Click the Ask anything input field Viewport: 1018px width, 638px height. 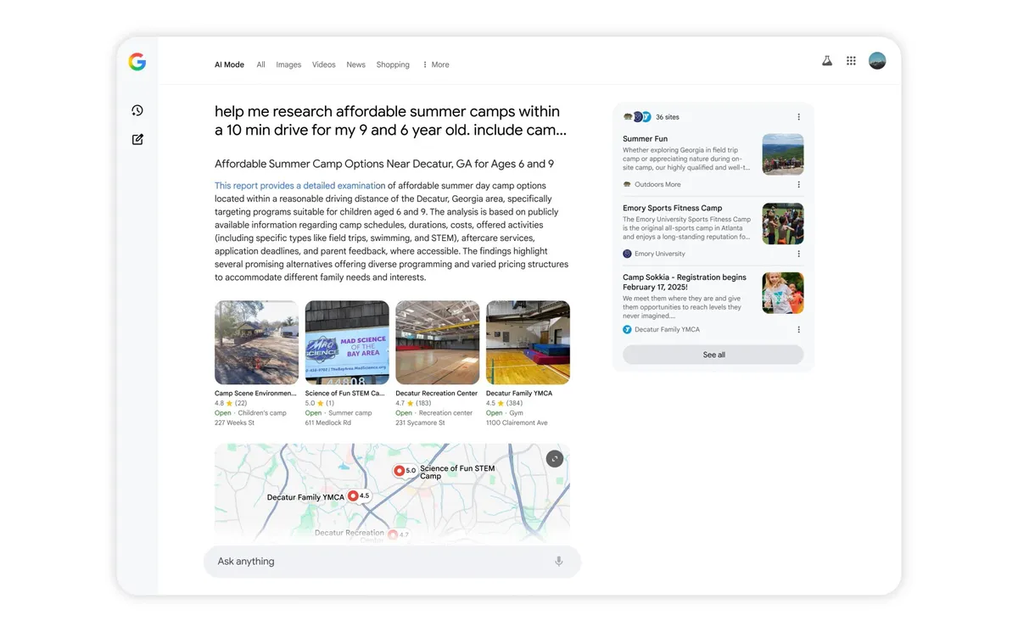point(392,562)
